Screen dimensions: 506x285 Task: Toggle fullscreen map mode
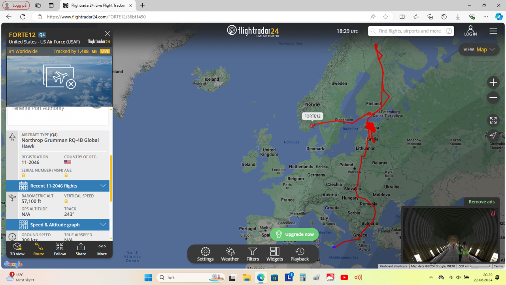click(x=493, y=120)
